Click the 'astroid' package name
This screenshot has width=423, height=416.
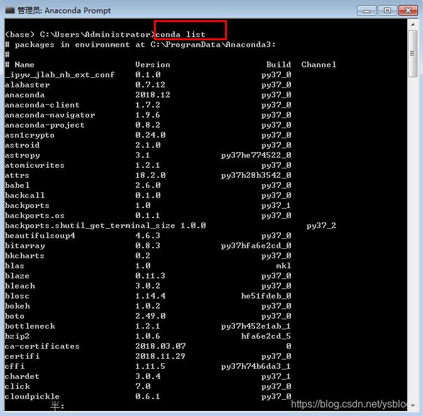22,145
